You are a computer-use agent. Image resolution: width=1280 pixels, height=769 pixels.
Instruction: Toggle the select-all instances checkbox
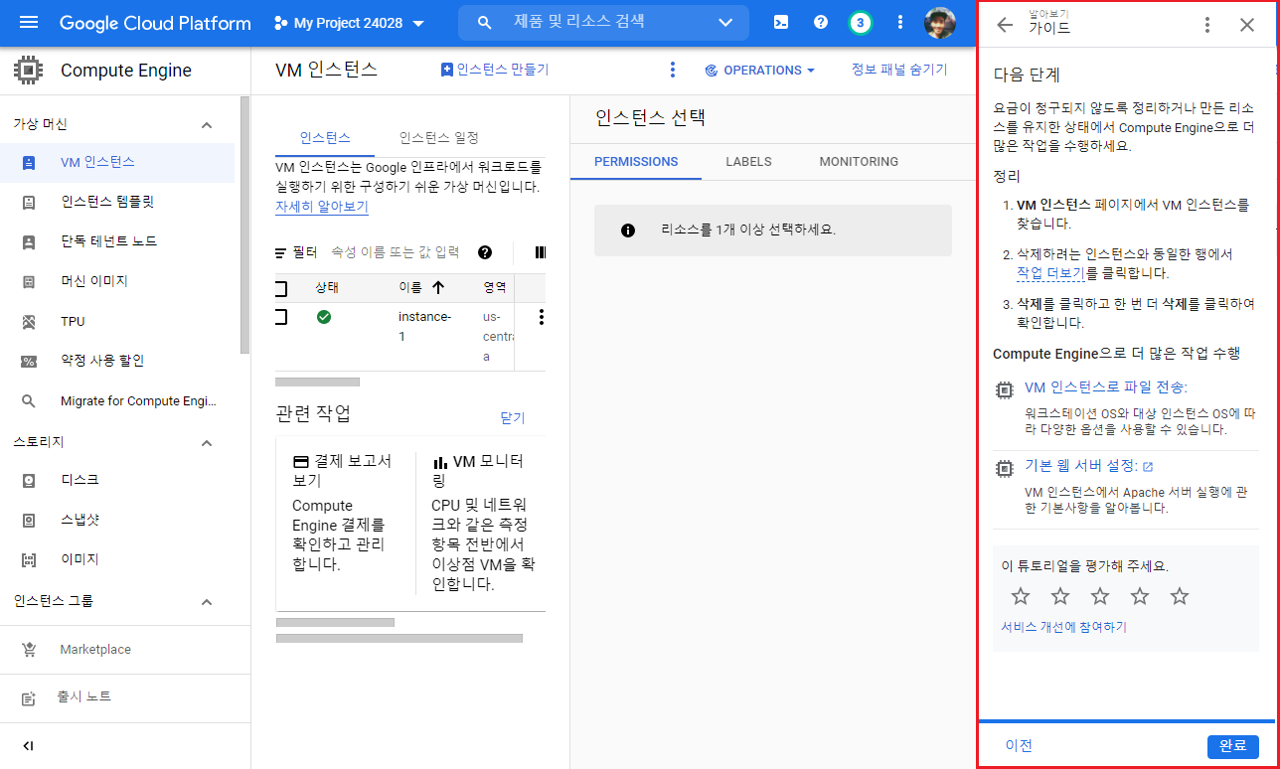pos(280,288)
